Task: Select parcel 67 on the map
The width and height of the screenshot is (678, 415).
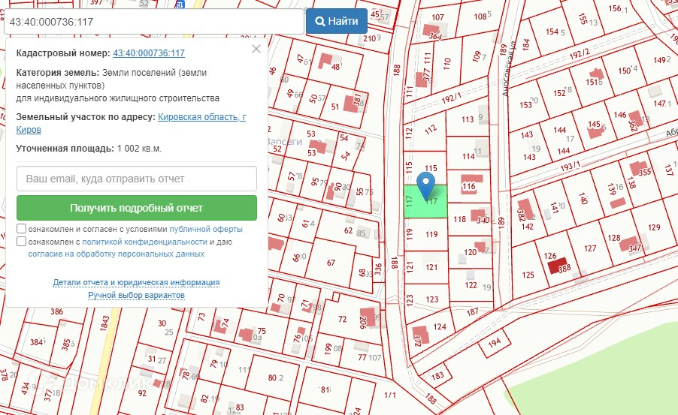Action: [330, 262]
